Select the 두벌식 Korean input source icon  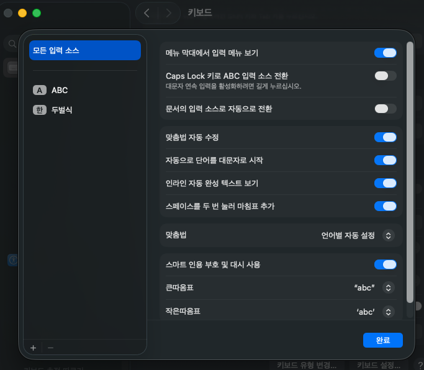click(40, 110)
